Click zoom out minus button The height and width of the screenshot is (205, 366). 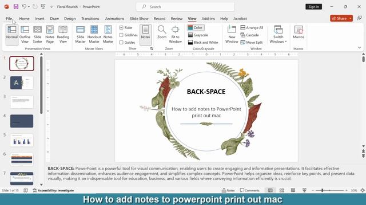pyautogui.click(x=313, y=190)
